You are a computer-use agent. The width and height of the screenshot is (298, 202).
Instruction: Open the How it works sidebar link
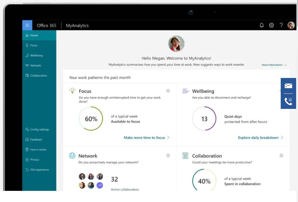click(x=39, y=150)
